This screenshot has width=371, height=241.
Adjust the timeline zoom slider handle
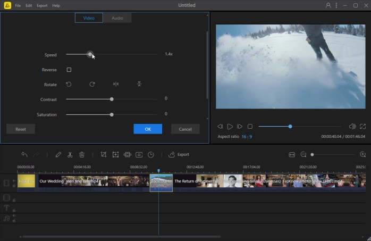[313, 155]
